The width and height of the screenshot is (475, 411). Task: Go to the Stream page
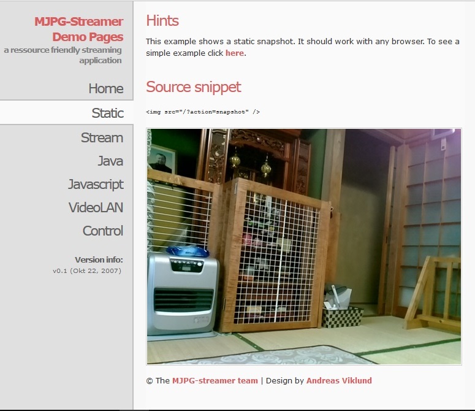pyautogui.click(x=102, y=138)
